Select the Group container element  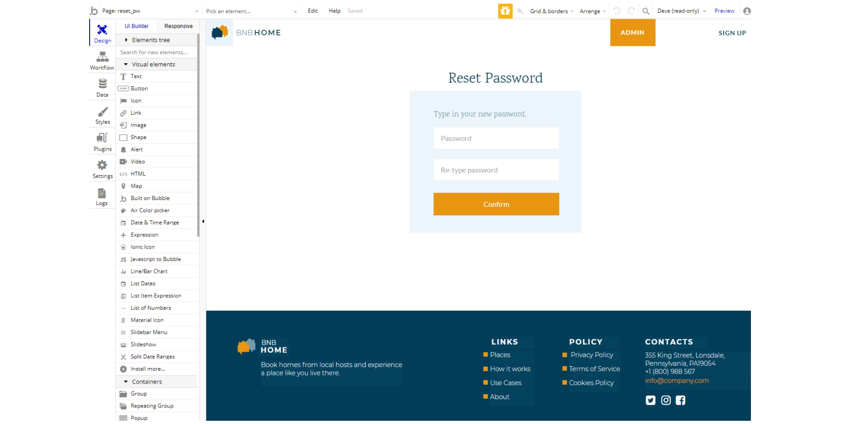click(157, 394)
